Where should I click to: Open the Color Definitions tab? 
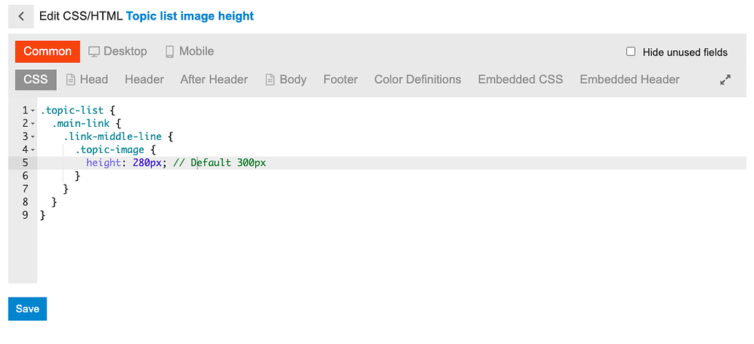click(x=418, y=80)
